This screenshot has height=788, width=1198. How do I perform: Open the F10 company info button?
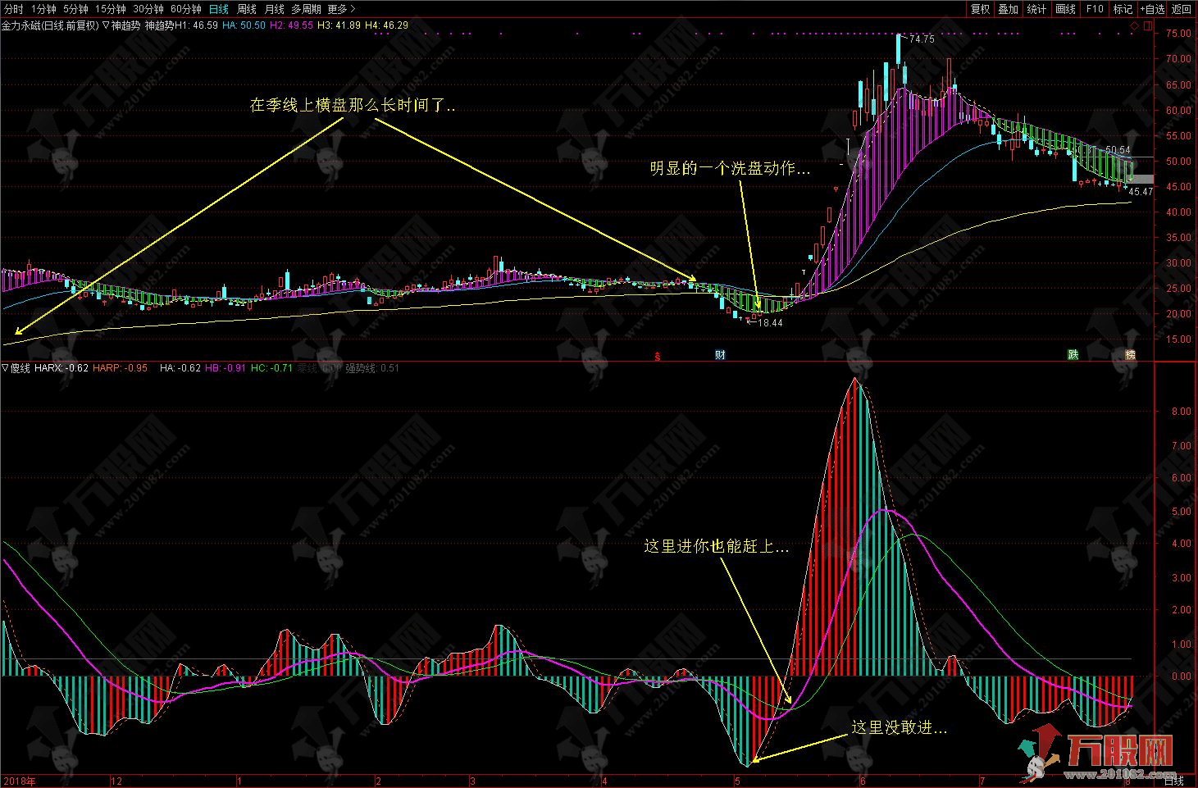1095,9
